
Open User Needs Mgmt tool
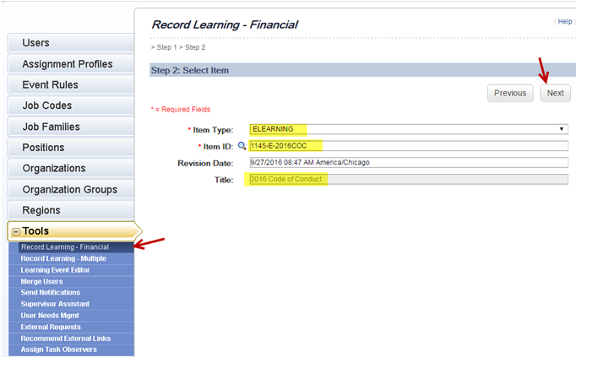pyautogui.click(x=71, y=316)
